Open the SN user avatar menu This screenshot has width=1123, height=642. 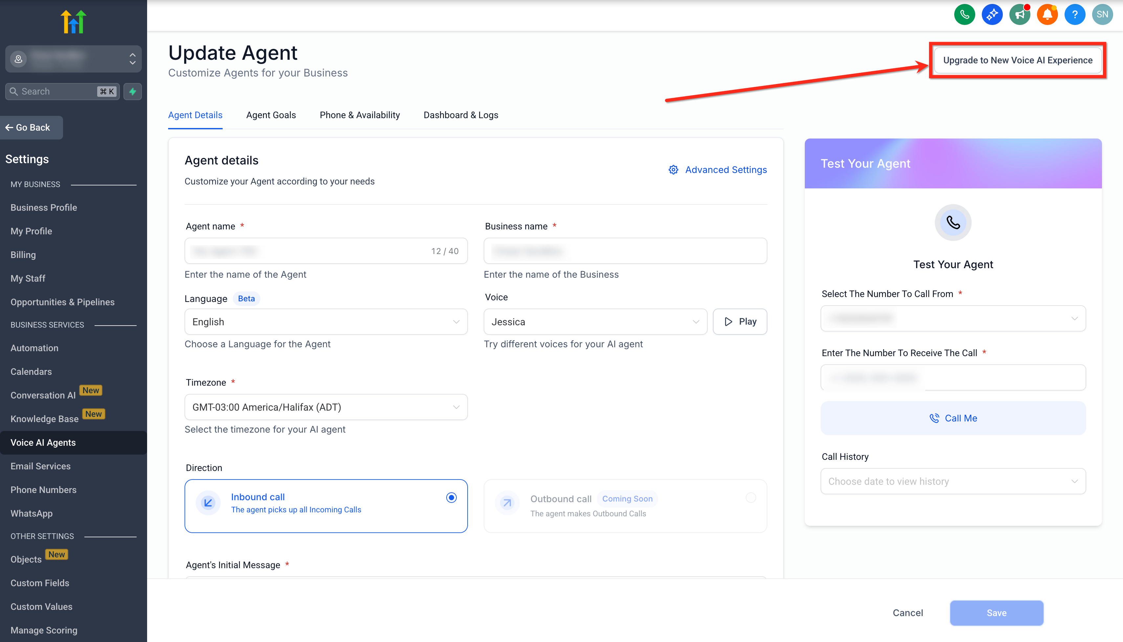pos(1102,14)
